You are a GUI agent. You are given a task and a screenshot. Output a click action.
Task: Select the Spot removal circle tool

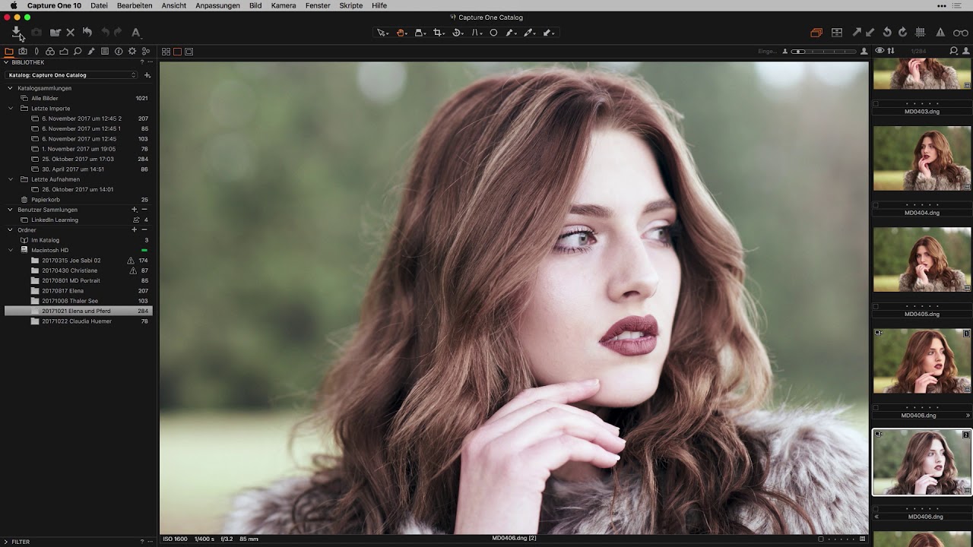(x=493, y=33)
